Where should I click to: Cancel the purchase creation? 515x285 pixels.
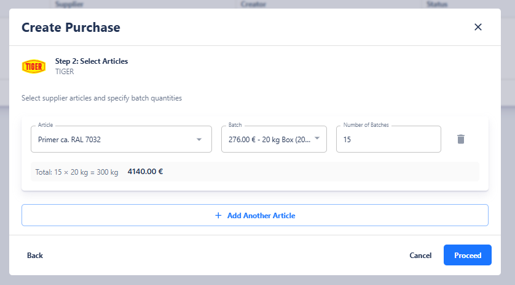tap(420, 256)
